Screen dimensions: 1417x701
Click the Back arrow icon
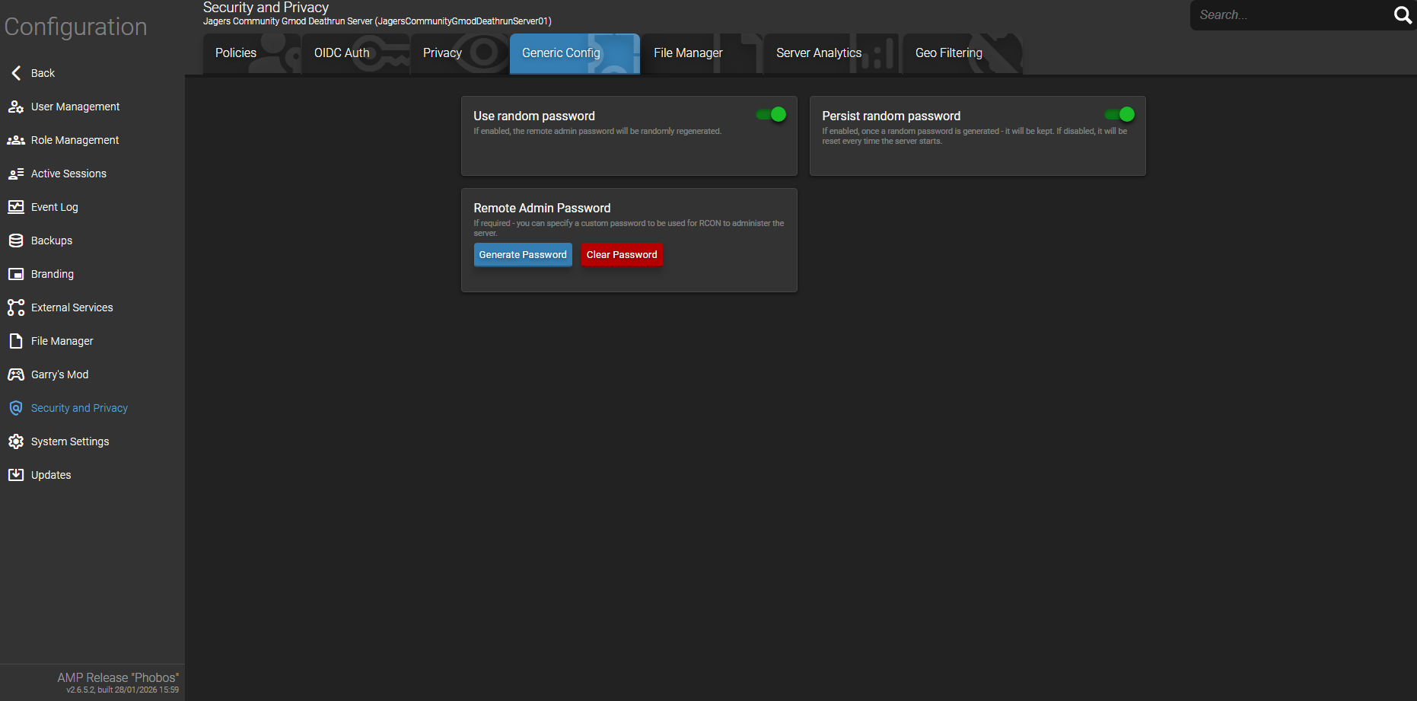pos(16,73)
